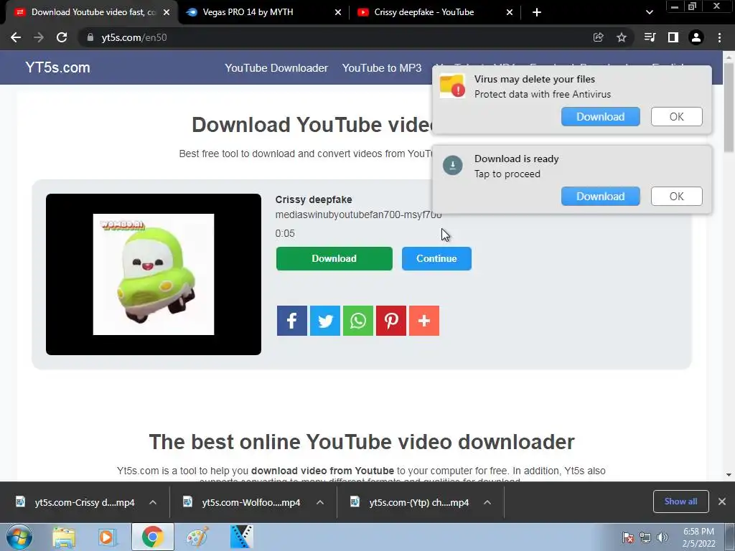Close the downloads bar
This screenshot has width=735, height=551.
[x=722, y=501]
